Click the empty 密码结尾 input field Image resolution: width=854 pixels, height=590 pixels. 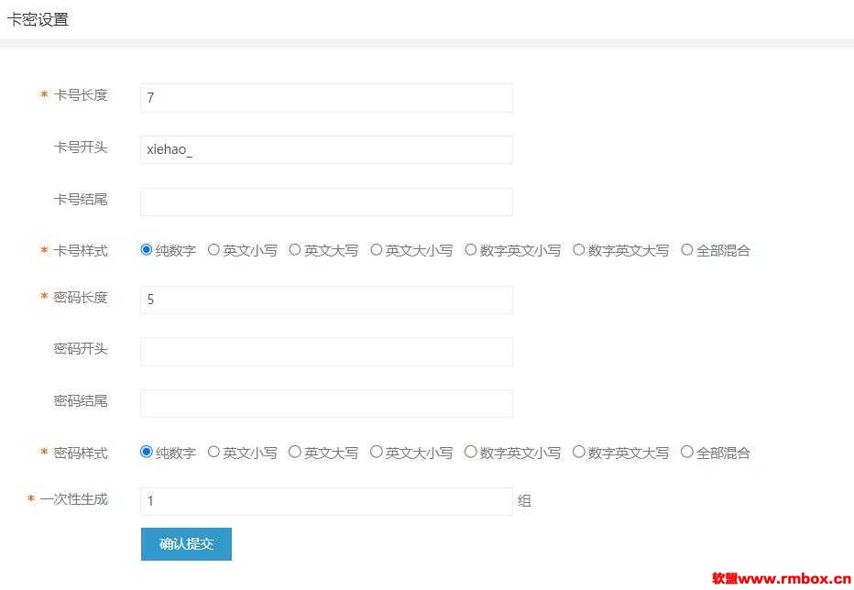pos(326,404)
